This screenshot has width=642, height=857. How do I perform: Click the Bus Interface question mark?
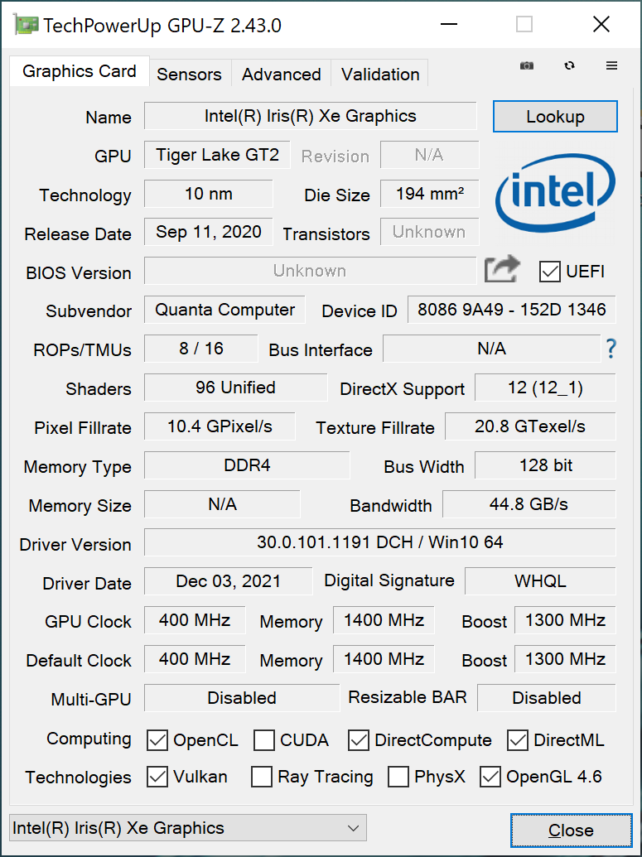coord(611,349)
